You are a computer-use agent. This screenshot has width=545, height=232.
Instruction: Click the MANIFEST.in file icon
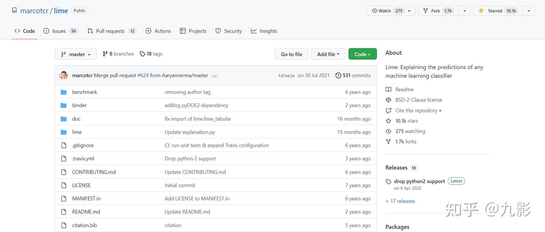pos(64,199)
